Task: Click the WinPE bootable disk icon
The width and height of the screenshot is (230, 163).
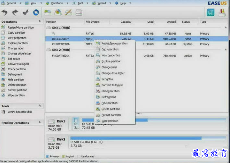Action: tap(3, 112)
